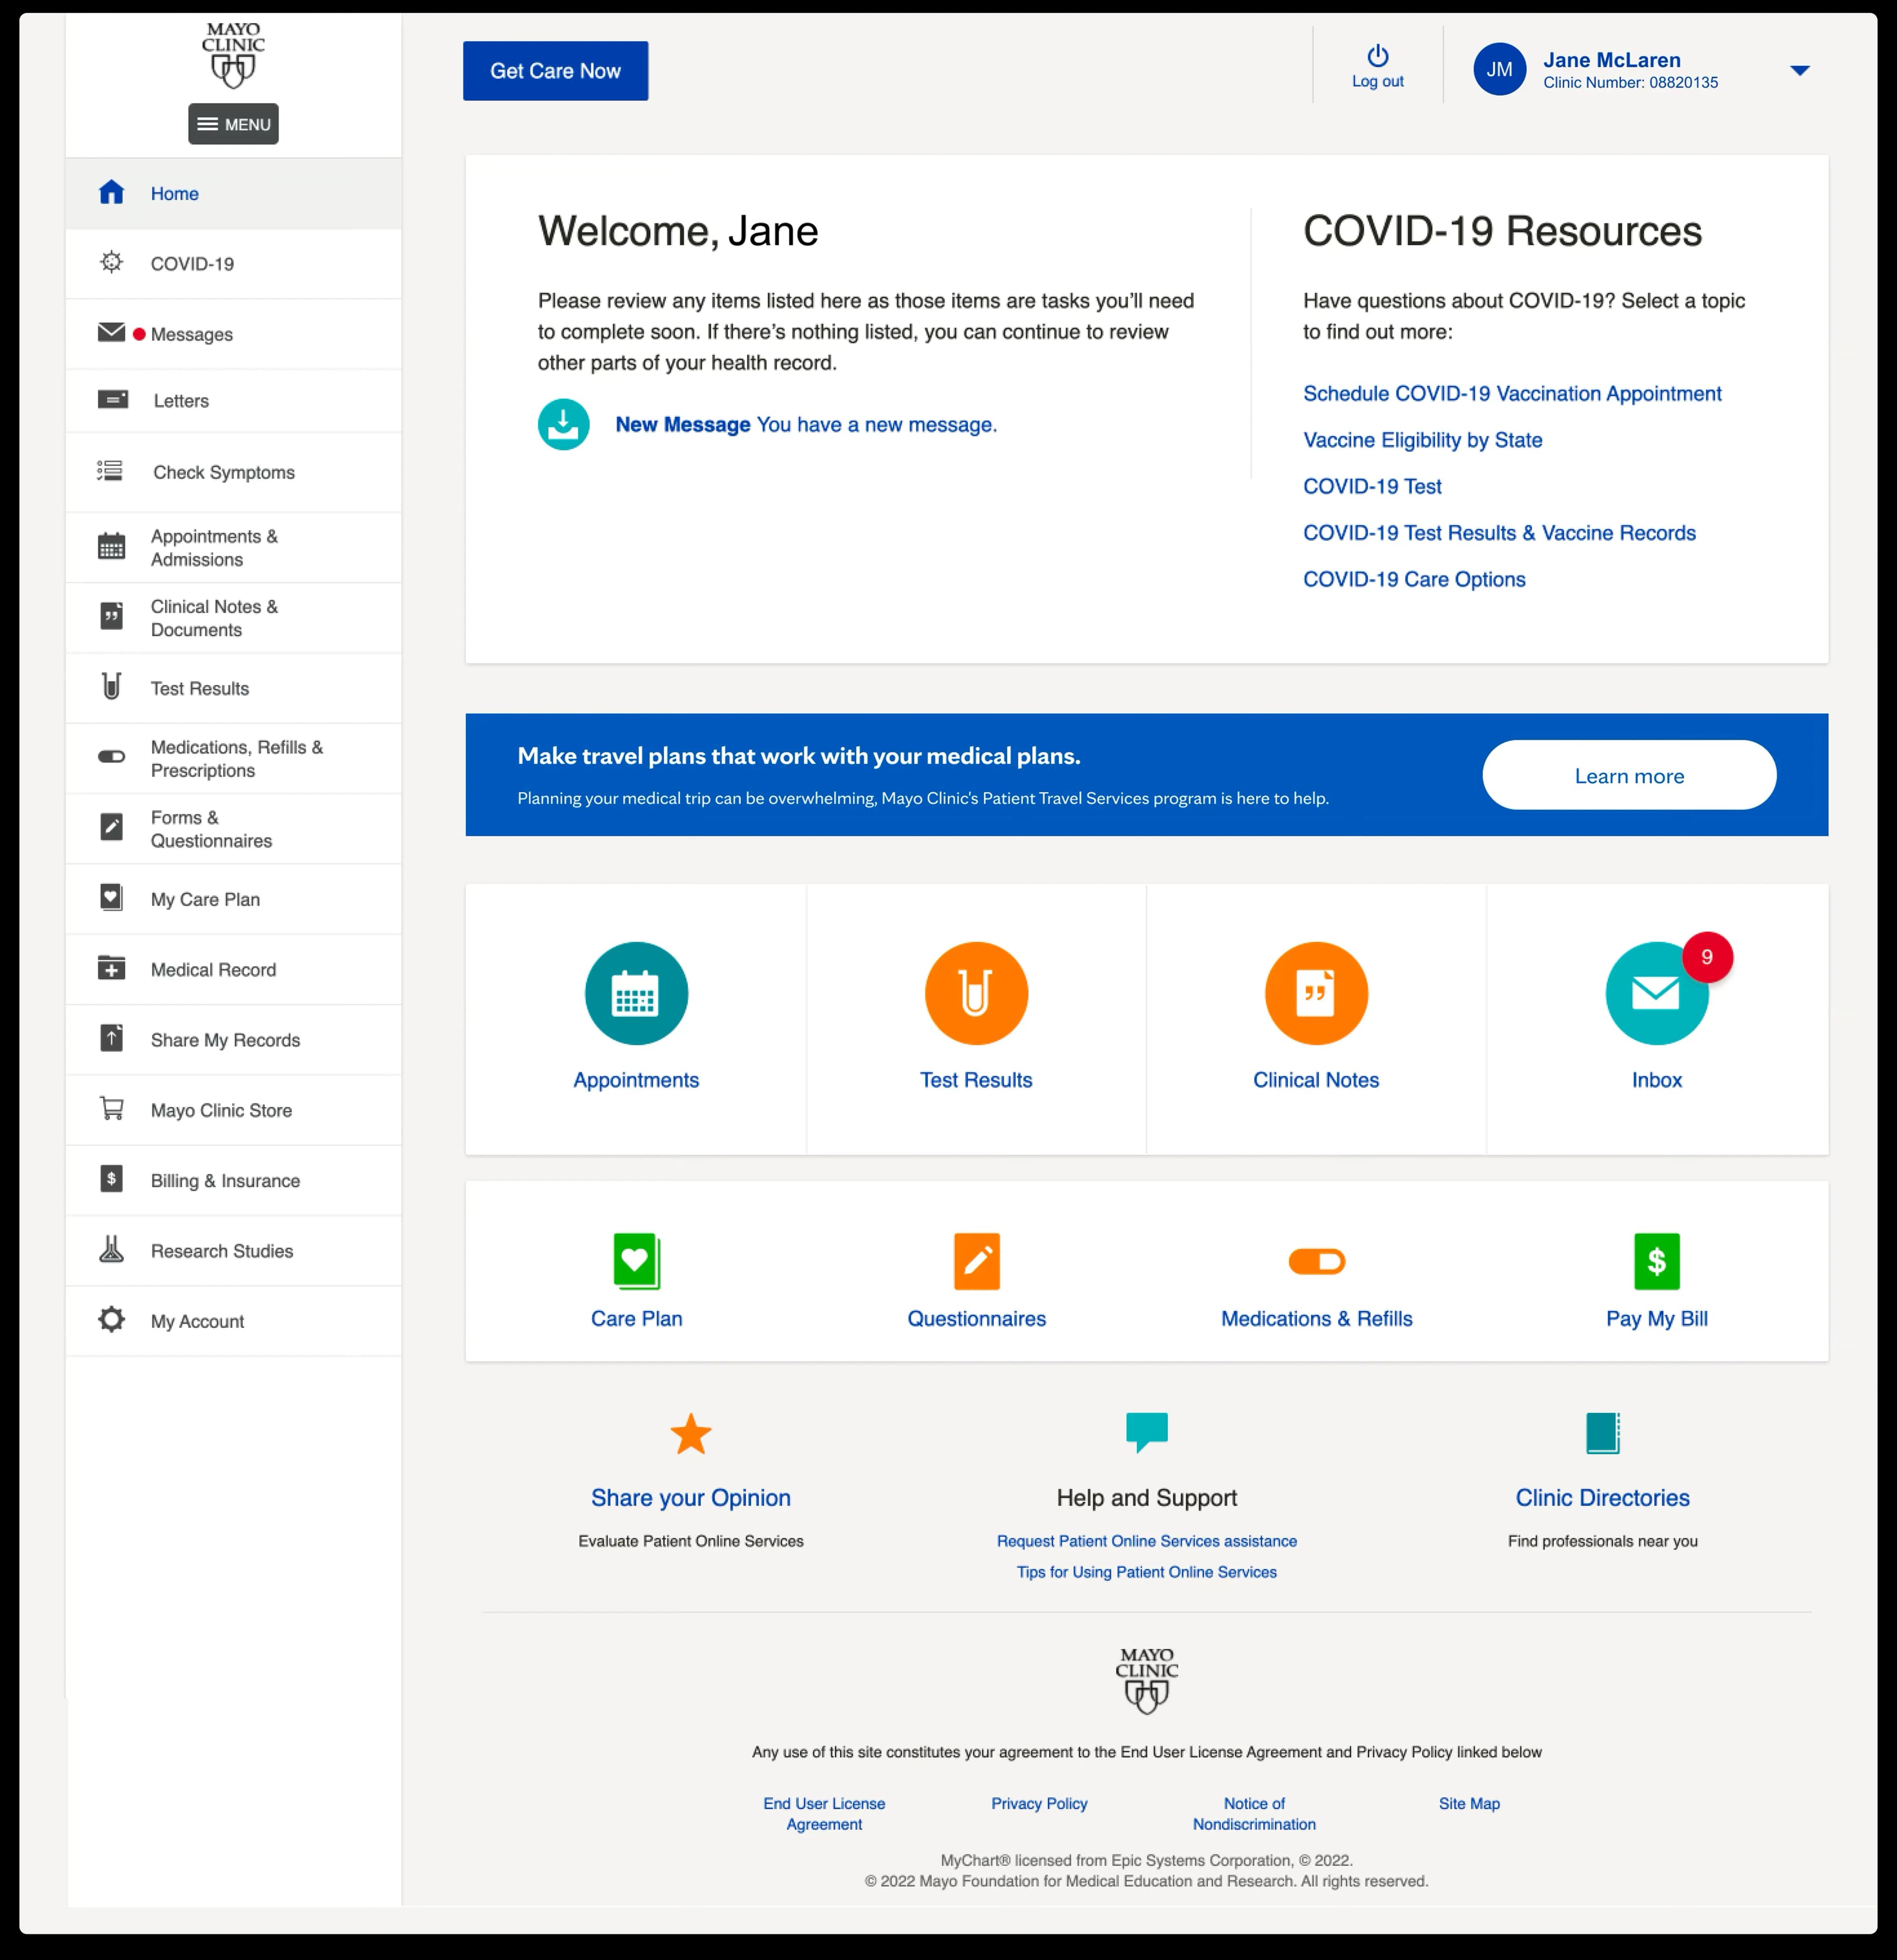Viewport: 1897px width, 1960px height.
Task: Open Billing & Insurance in sidebar
Action: pyautogui.click(x=233, y=1180)
